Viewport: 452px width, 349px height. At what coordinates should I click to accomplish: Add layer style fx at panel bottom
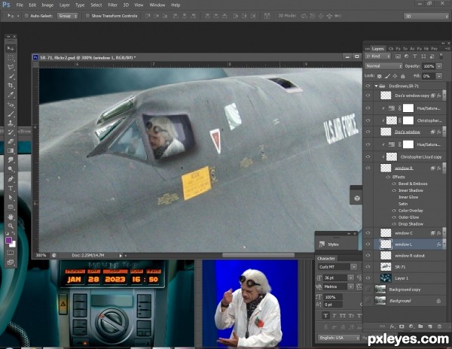(392, 326)
